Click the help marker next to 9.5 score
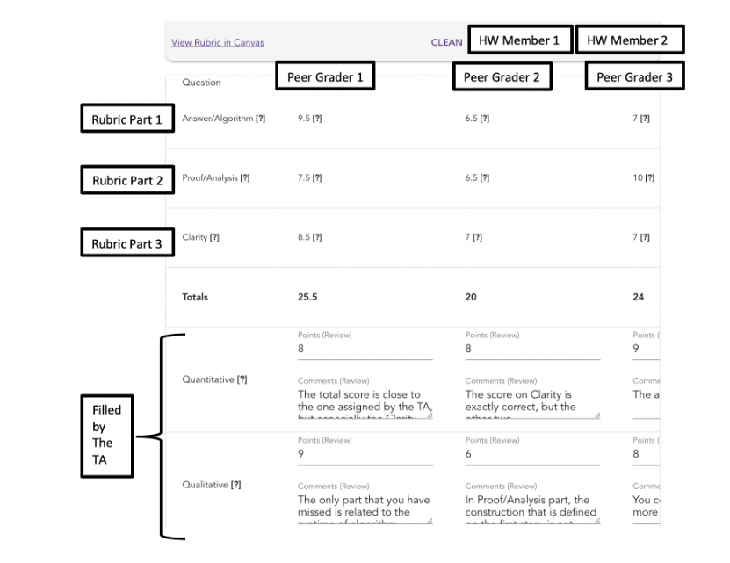This screenshot has height=563, width=730. pyautogui.click(x=317, y=118)
